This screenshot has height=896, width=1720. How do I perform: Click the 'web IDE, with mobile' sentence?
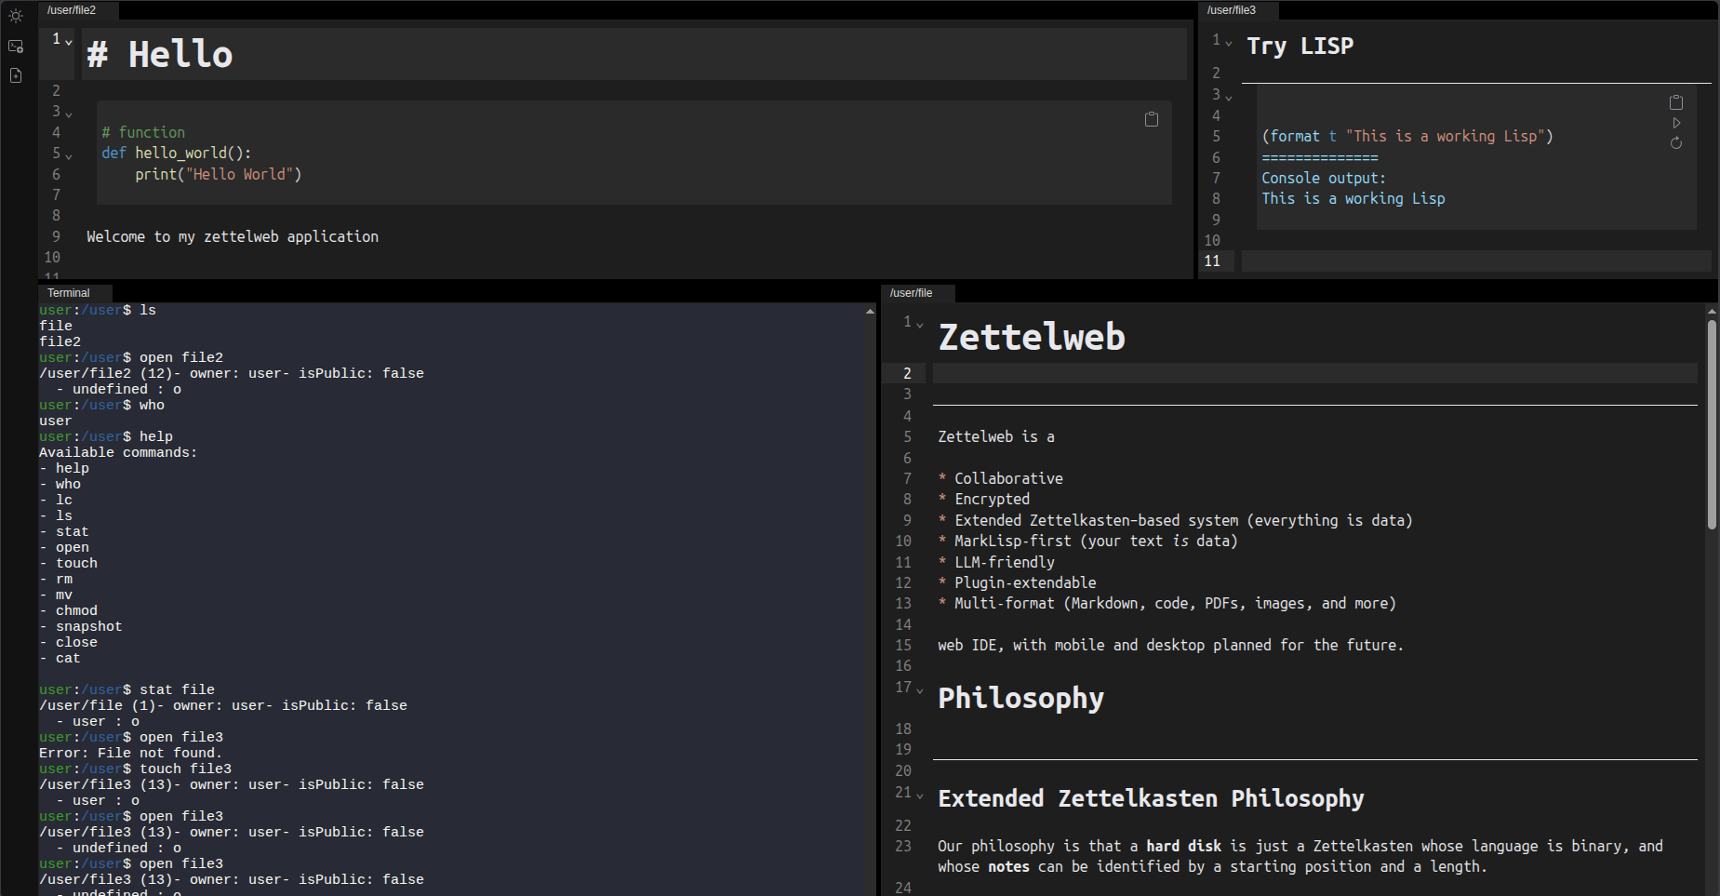(x=1171, y=646)
